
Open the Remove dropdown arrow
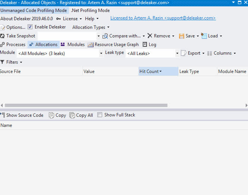[x=173, y=36]
